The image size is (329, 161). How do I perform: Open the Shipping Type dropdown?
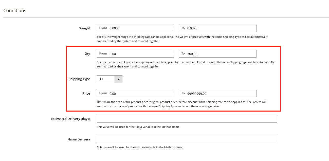click(109, 79)
